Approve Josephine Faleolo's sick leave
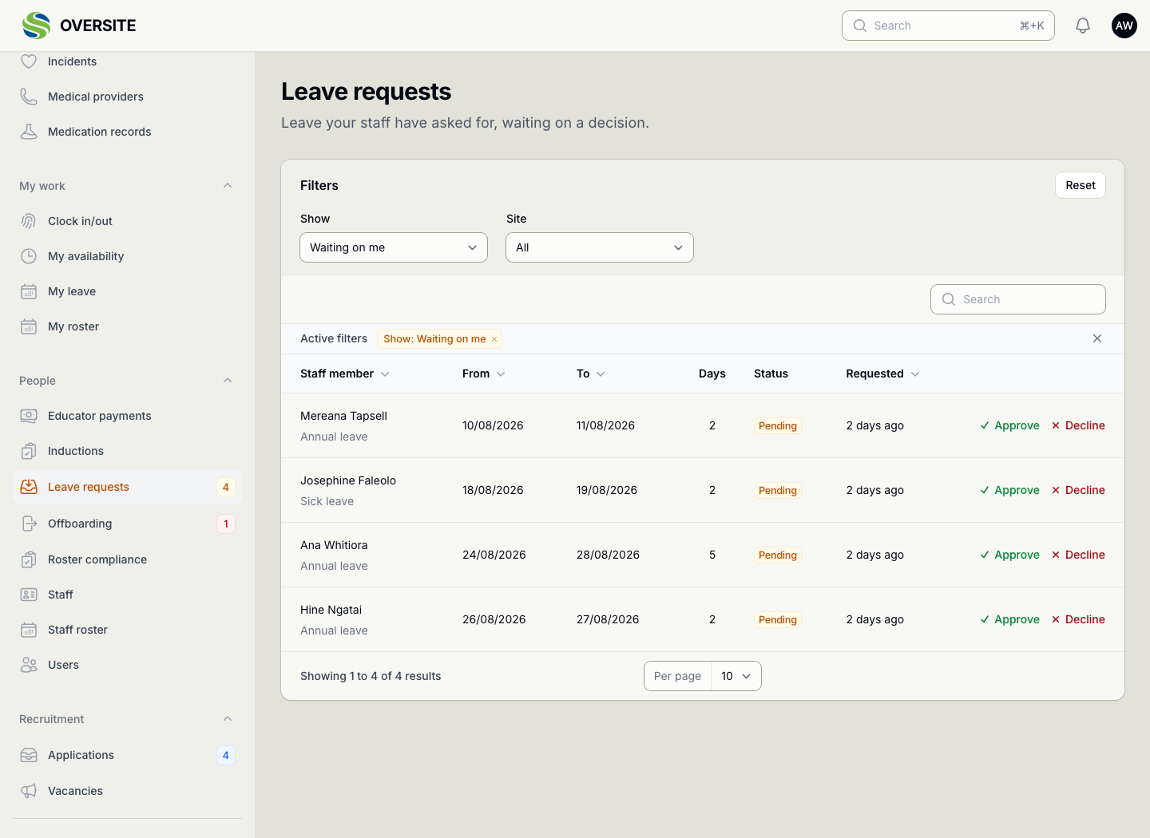 [1009, 490]
